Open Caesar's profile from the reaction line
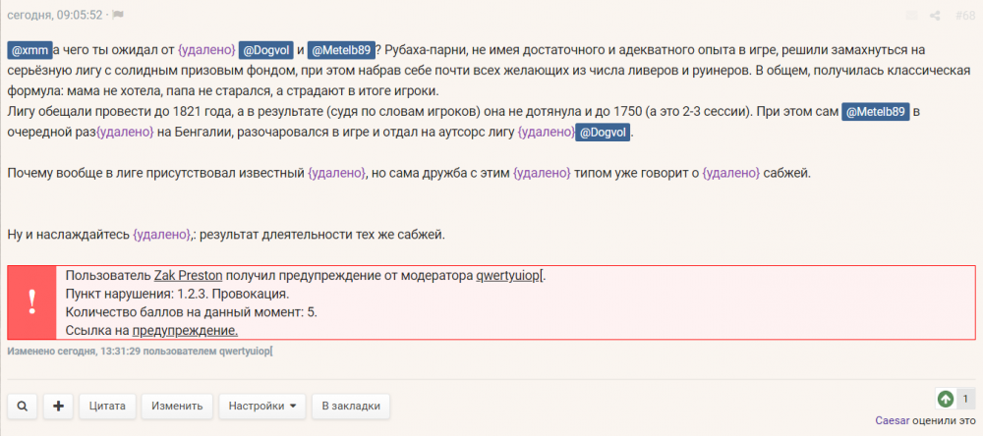The image size is (983, 436). pyautogui.click(x=894, y=421)
